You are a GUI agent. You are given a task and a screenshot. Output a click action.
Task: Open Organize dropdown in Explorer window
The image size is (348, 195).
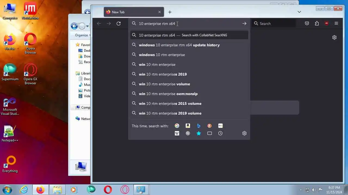click(83, 35)
